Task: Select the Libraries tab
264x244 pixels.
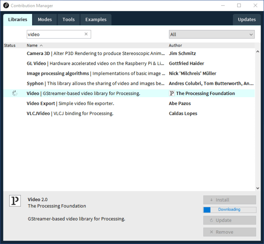Action: 18,19
